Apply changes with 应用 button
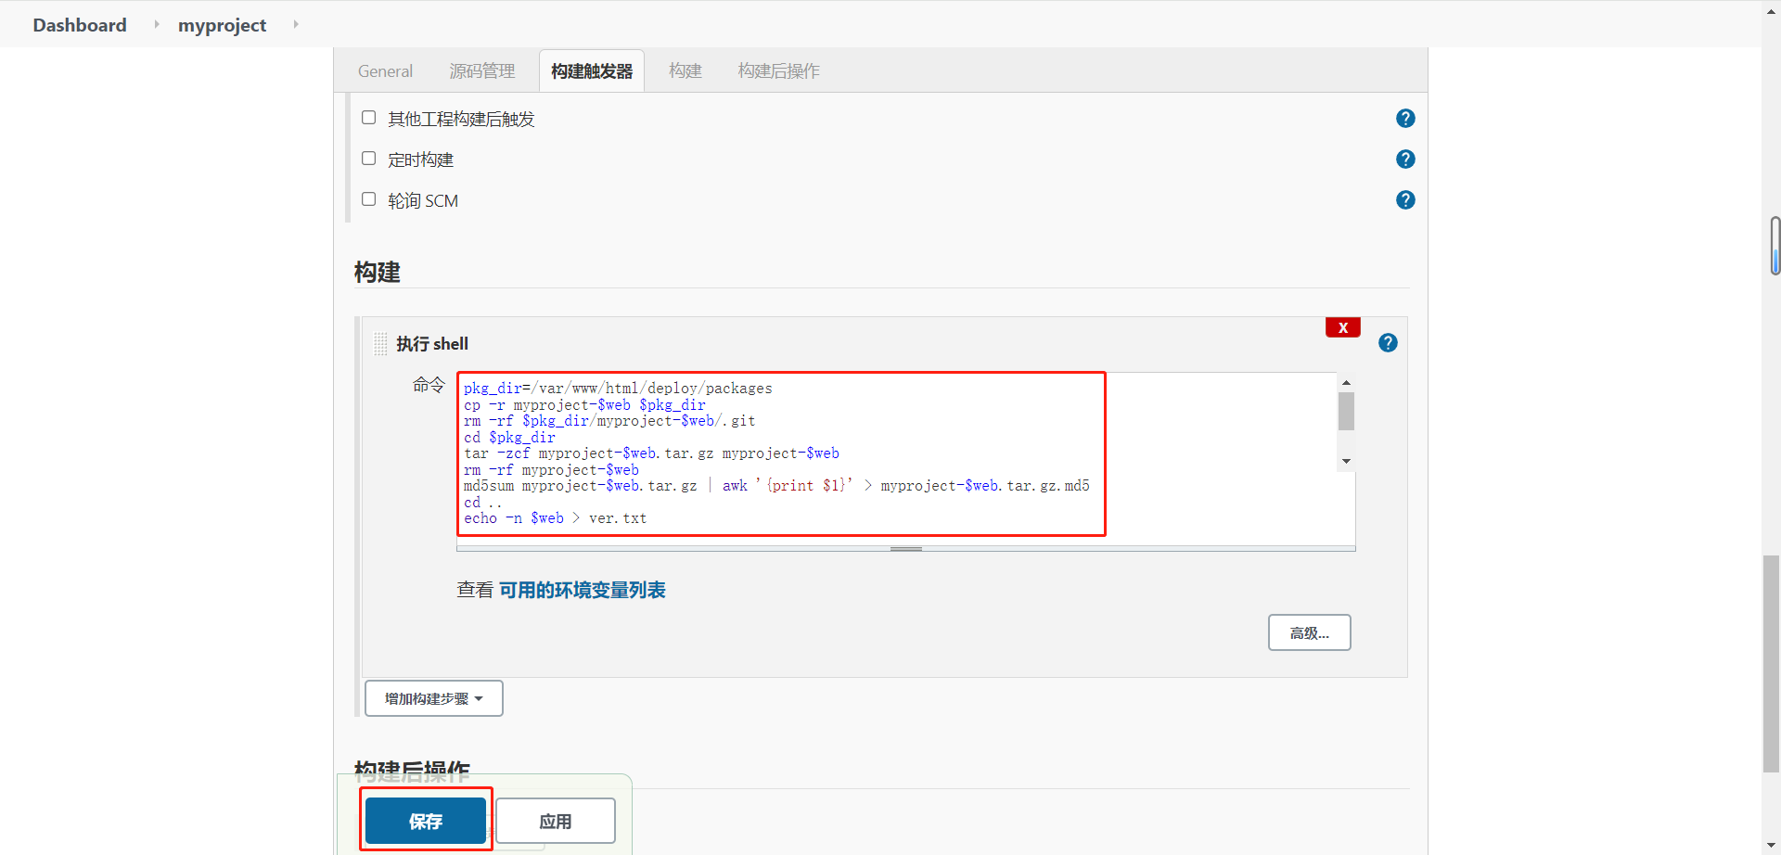Screen dimensions: 1781x855 556,821
